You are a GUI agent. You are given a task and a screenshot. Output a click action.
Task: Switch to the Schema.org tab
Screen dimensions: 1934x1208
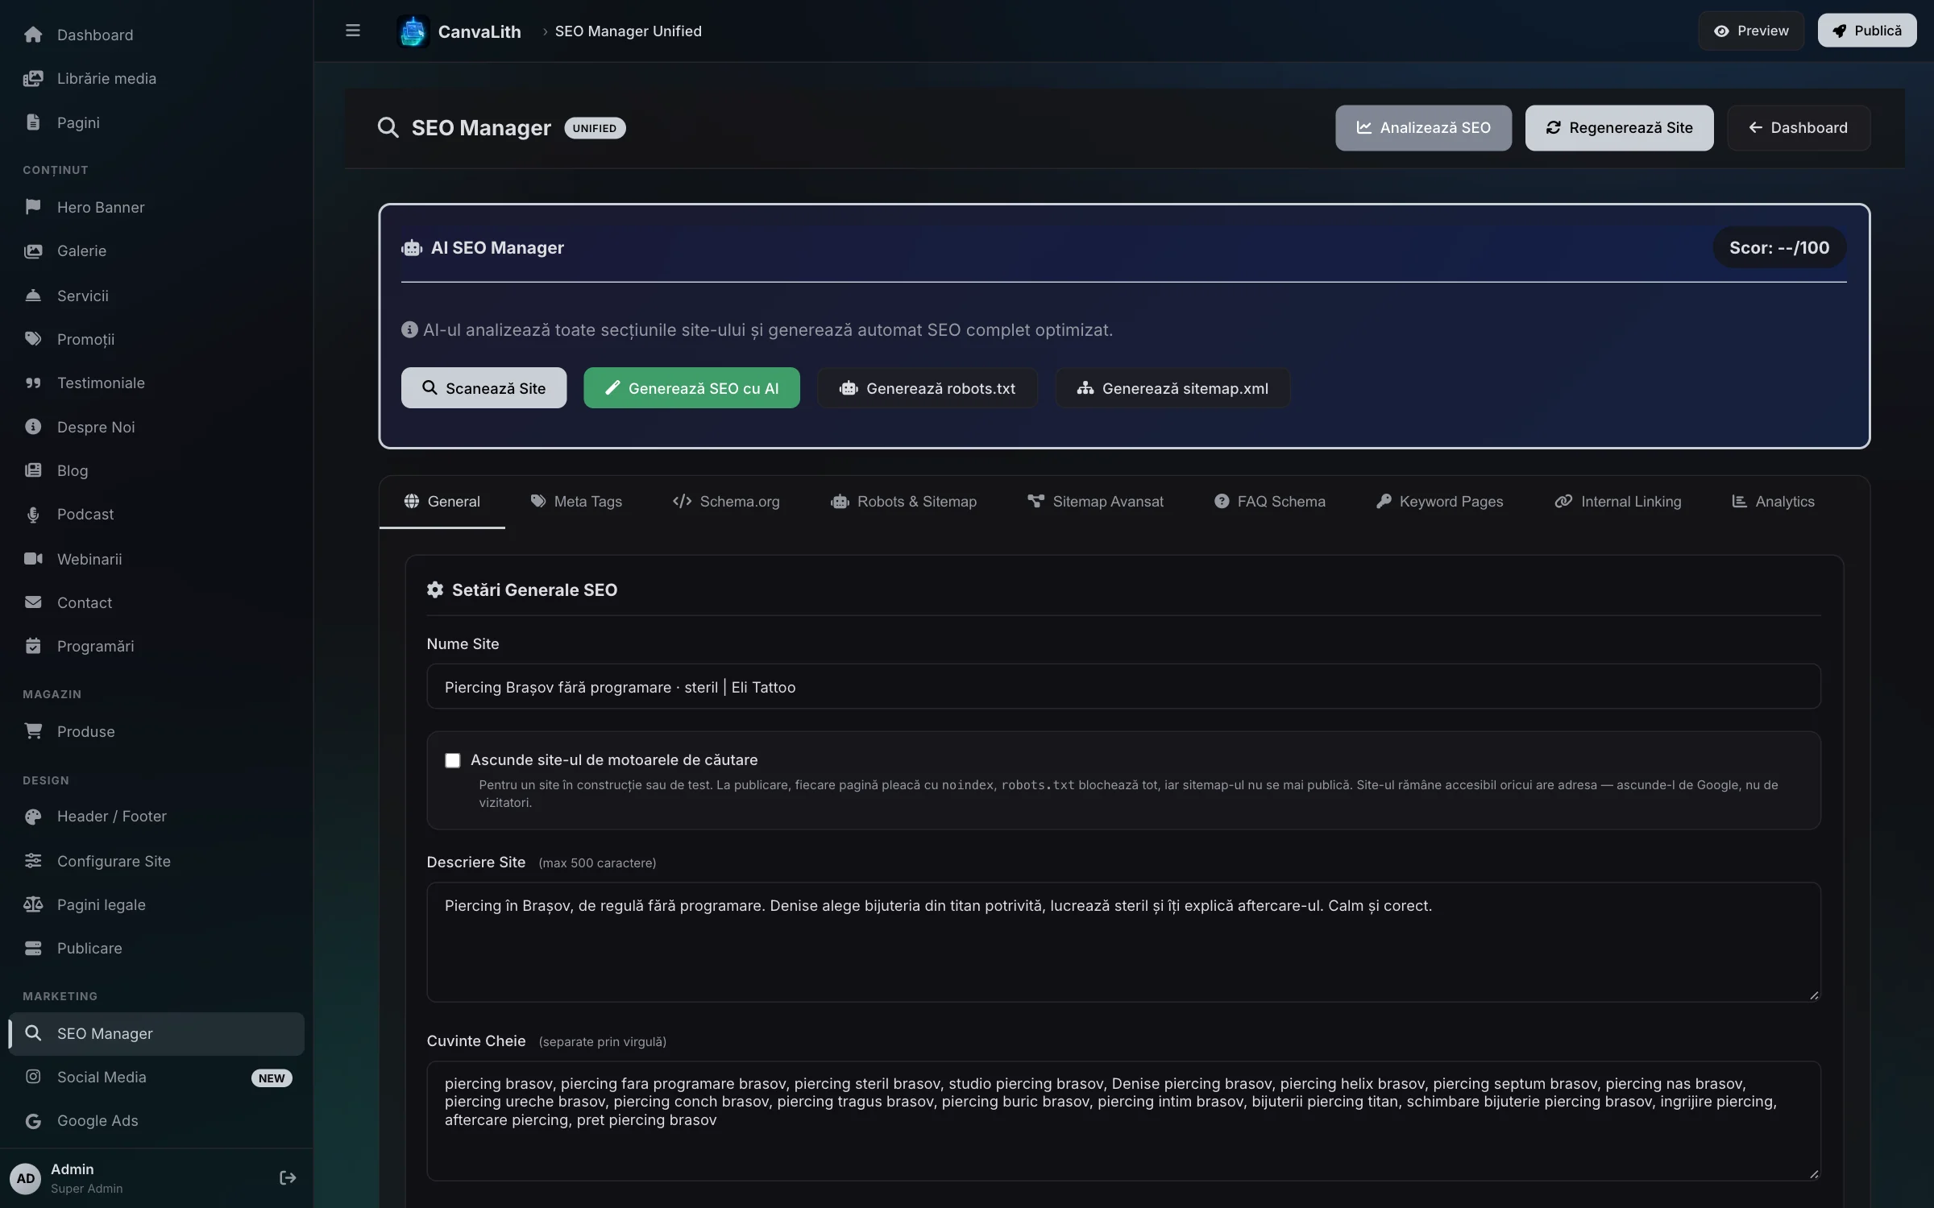726,501
